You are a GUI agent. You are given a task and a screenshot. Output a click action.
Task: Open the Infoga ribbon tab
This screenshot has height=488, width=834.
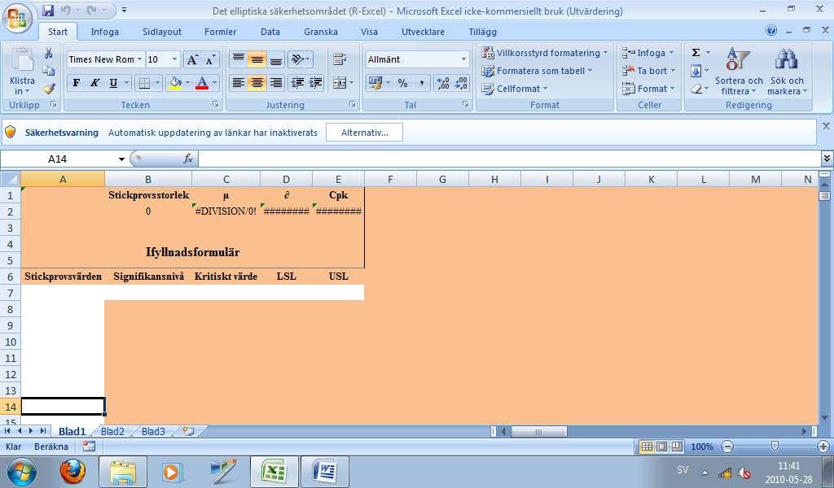(105, 32)
